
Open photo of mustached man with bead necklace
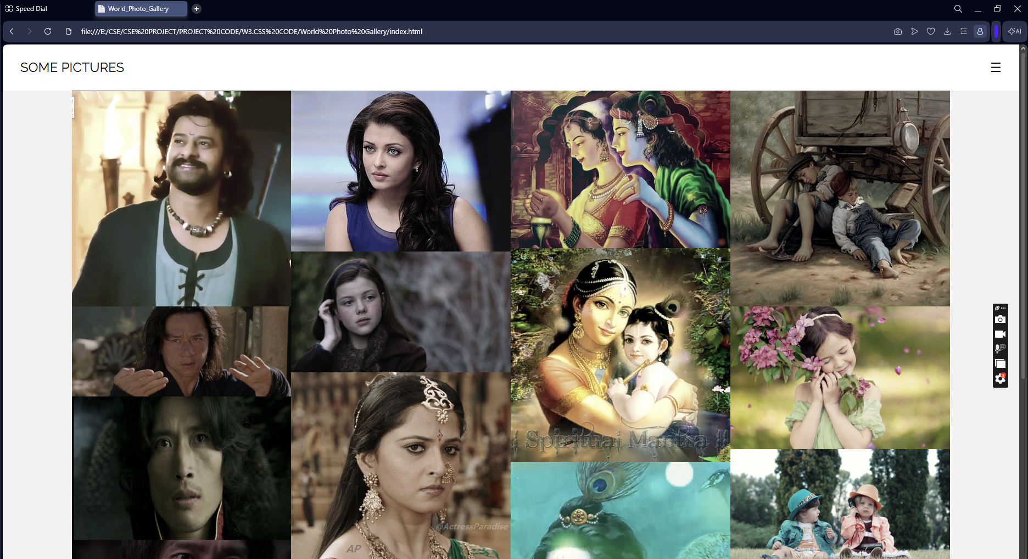pos(181,199)
